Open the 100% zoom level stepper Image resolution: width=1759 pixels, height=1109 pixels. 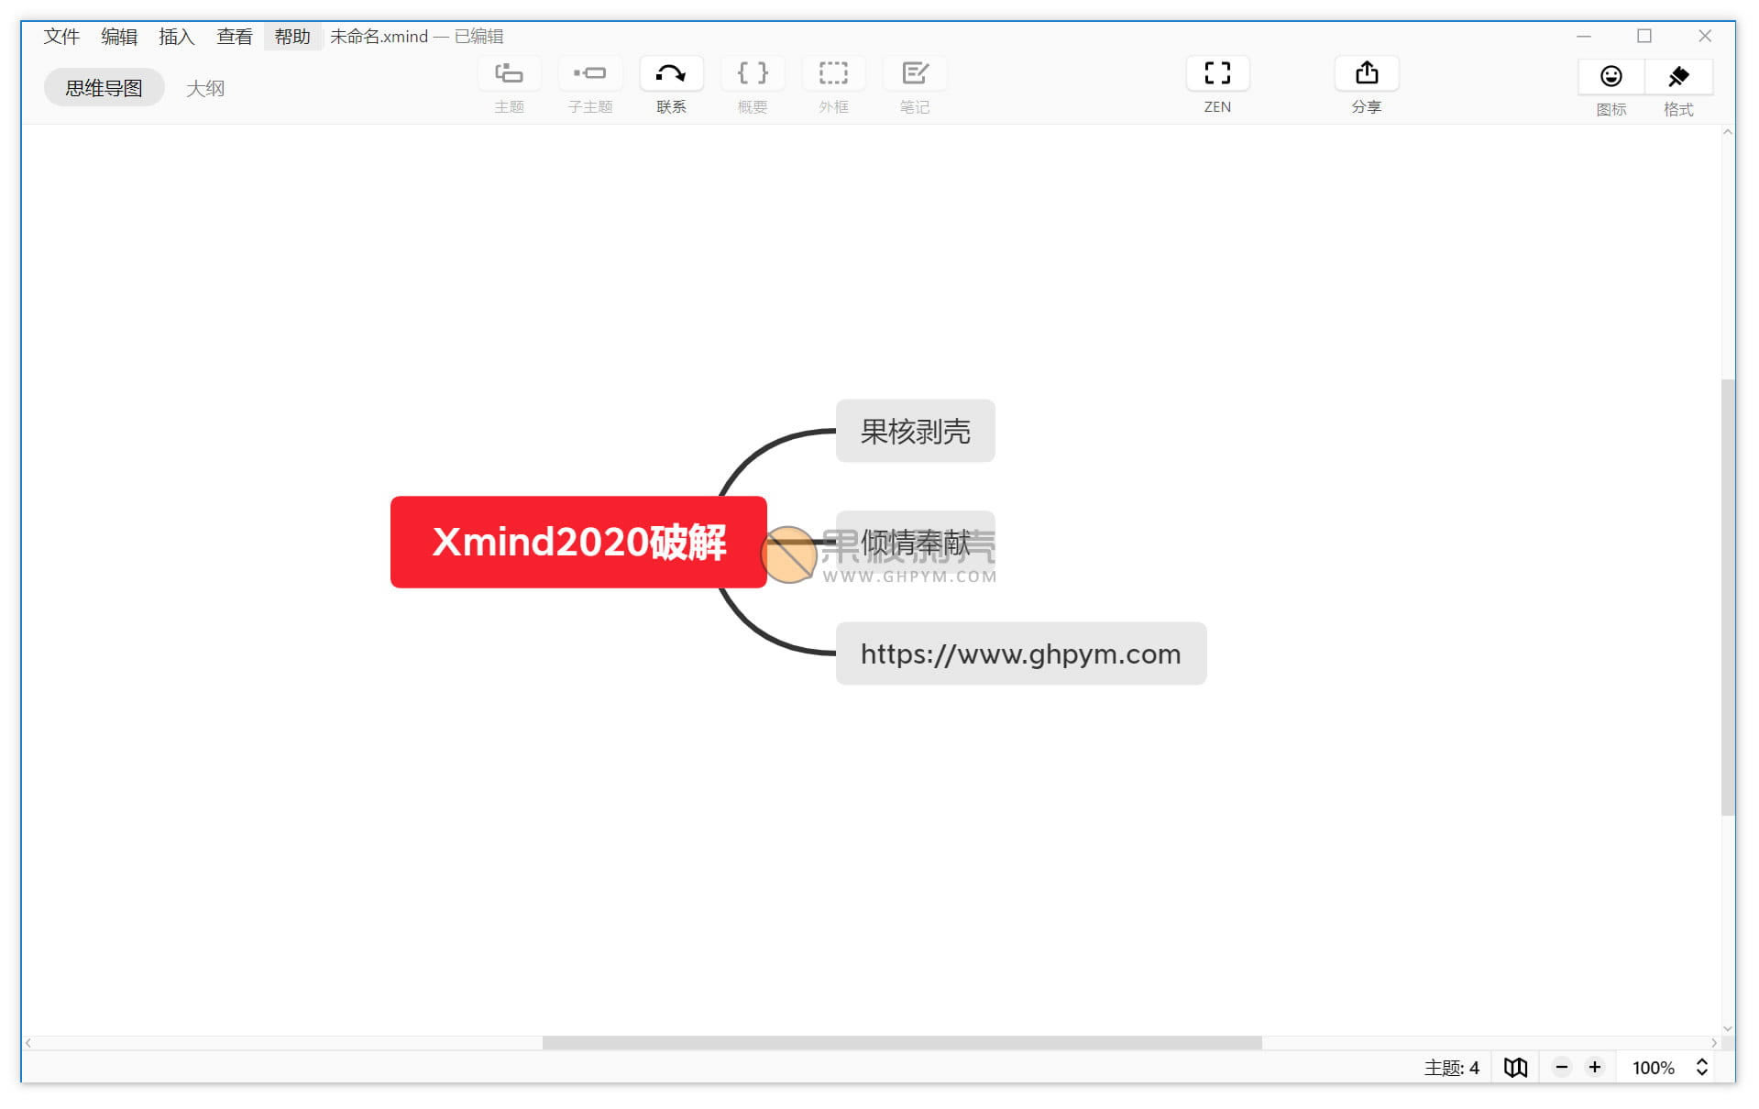click(1702, 1067)
